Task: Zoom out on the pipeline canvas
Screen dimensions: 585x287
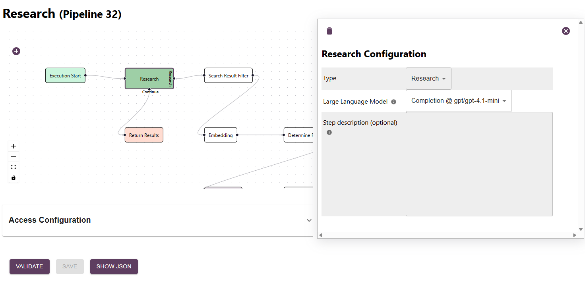Action: click(14, 156)
